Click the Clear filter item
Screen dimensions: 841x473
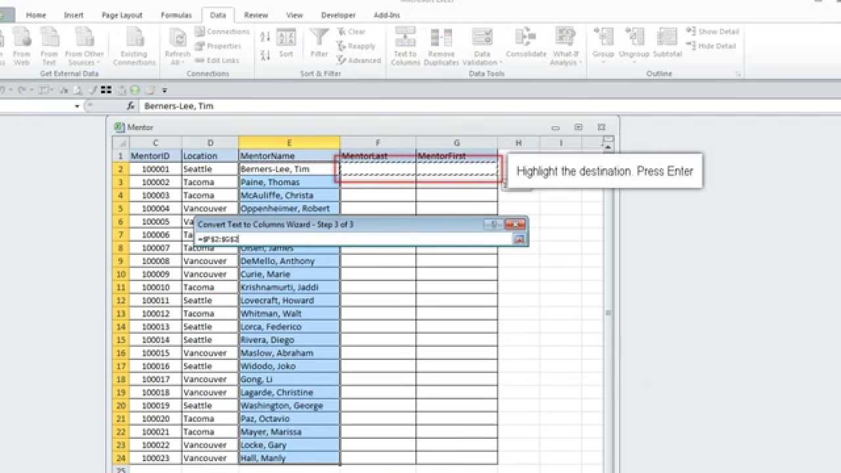(352, 32)
